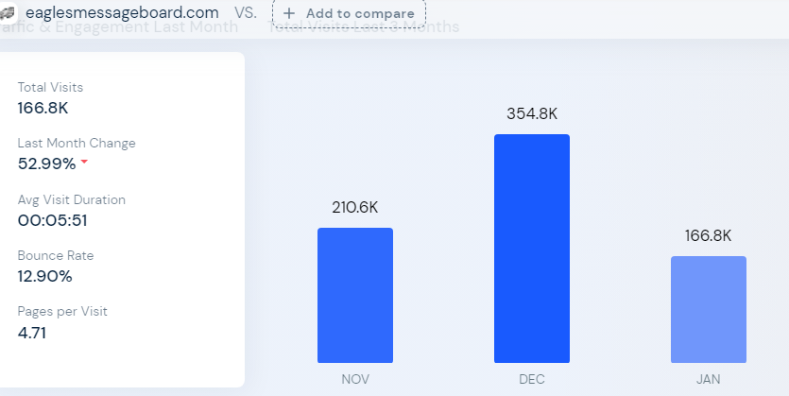
Task: Click the red down arrow beside 52.99%
Action: 84,163
